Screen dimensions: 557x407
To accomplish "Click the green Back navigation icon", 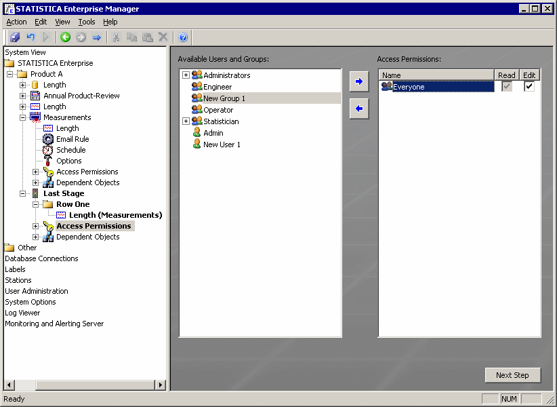I will [65, 37].
